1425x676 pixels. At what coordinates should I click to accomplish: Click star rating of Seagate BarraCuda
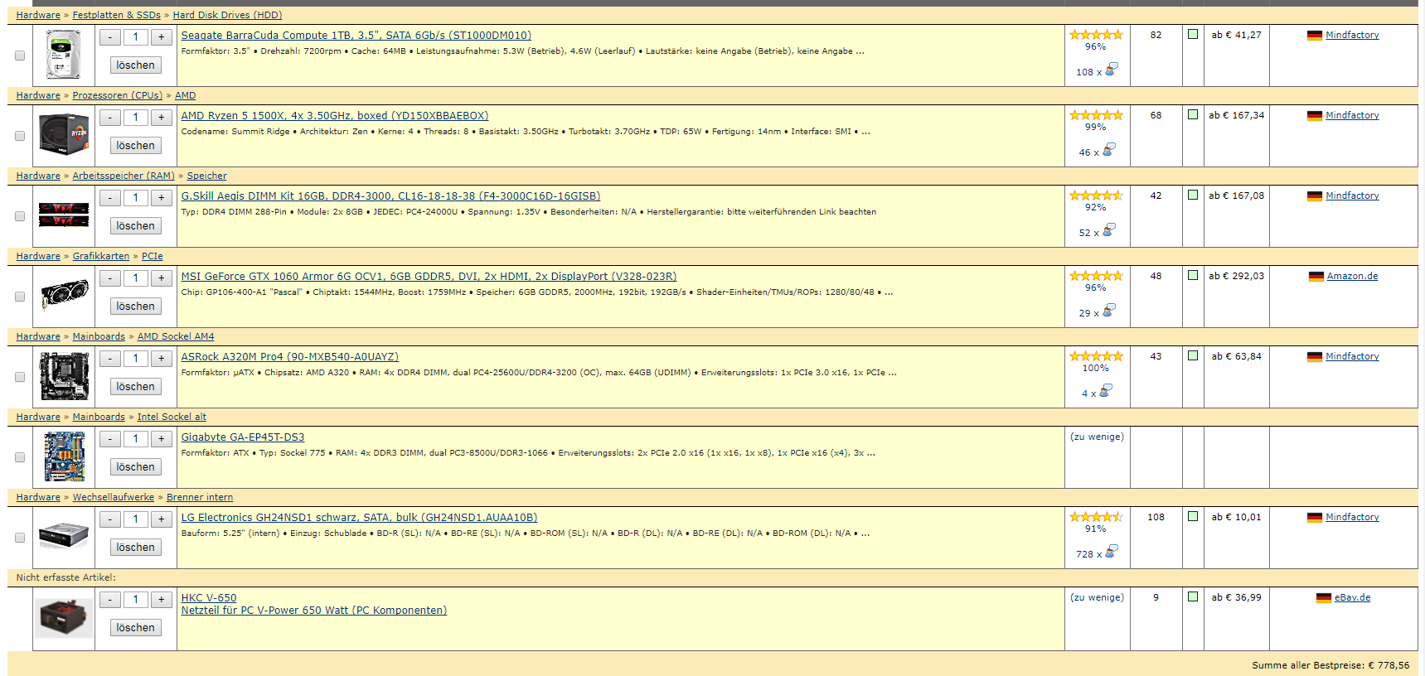coord(1096,35)
